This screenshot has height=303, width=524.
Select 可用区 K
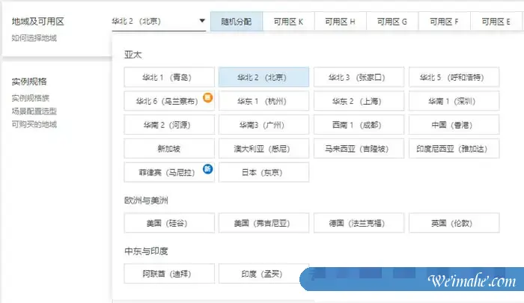point(288,22)
